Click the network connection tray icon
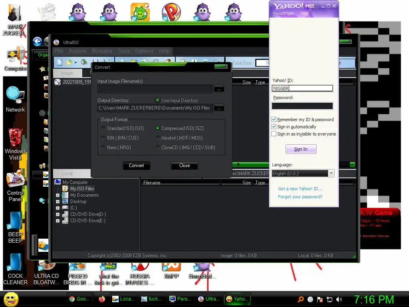Image resolution: width=409 pixels, height=307 pixels. pos(330,299)
